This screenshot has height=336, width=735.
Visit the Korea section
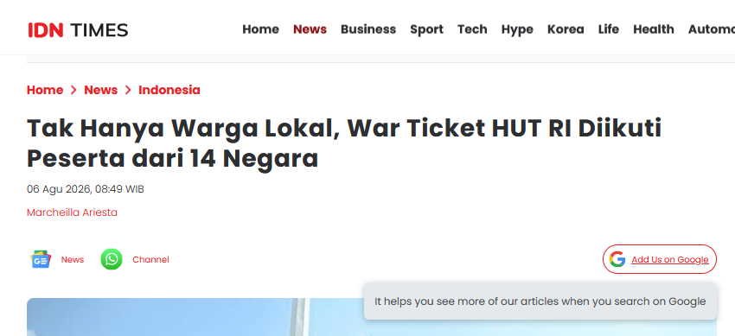click(x=566, y=29)
